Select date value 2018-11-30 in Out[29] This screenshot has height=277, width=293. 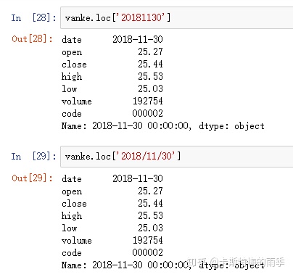pos(138,178)
